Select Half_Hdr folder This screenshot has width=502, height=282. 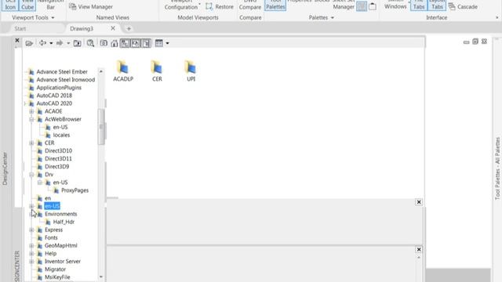point(64,222)
